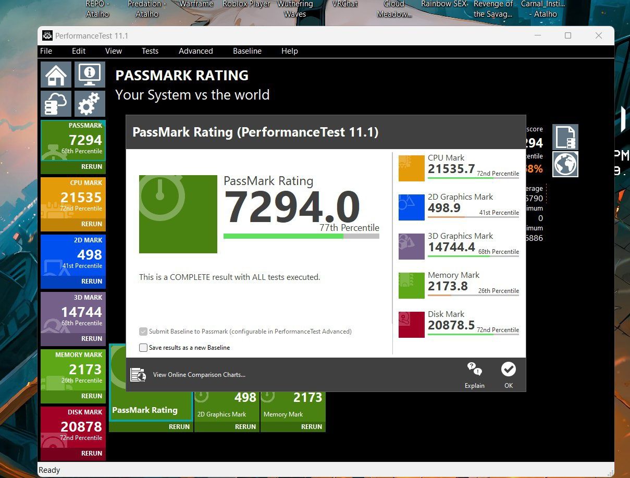Image resolution: width=630 pixels, height=478 pixels.
Task: Select the MEMORY MARK 2173 sidebar tile
Action: [73, 370]
